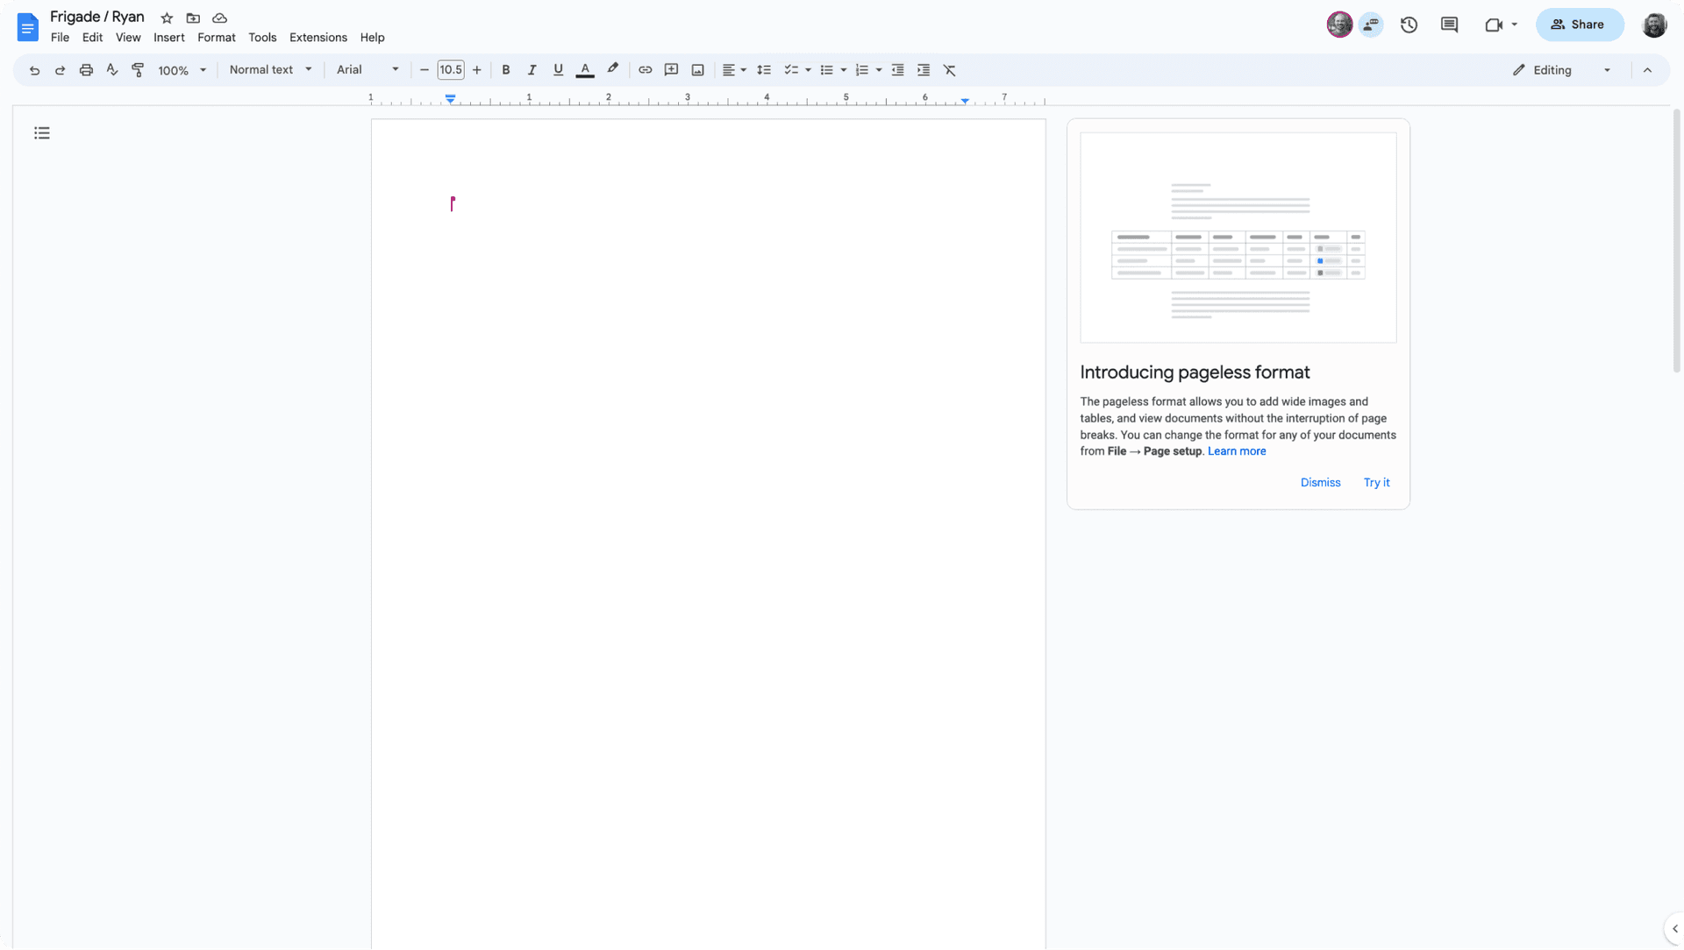The image size is (1684, 950).
Task: Open line and paragraph spacing
Action: (x=764, y=70)
